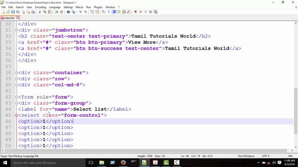The width and height of the screenshot is (298, 167).
Task: Click the Redo toolbar icon
Action: pos(61,12)
